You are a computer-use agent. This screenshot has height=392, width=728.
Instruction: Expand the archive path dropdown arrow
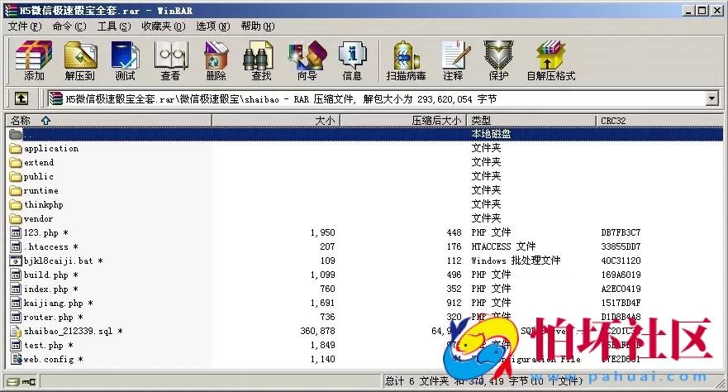pyautogui.click(x=712, y=98)
